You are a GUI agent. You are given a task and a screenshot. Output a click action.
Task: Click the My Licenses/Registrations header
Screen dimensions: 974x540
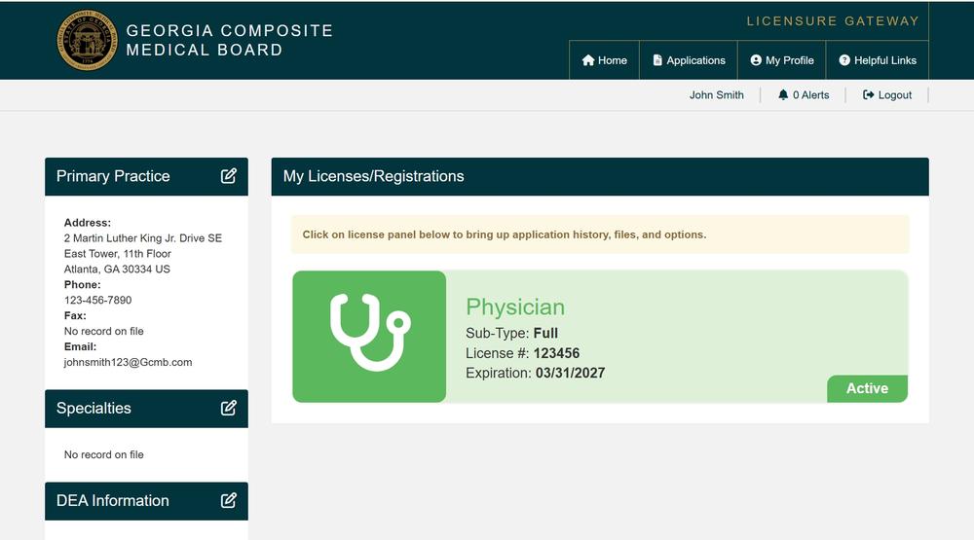[374, 176]
